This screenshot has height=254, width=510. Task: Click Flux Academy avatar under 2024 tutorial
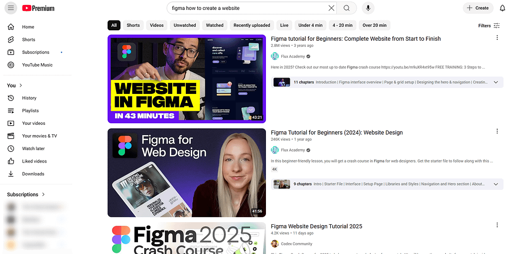point(275,150)
